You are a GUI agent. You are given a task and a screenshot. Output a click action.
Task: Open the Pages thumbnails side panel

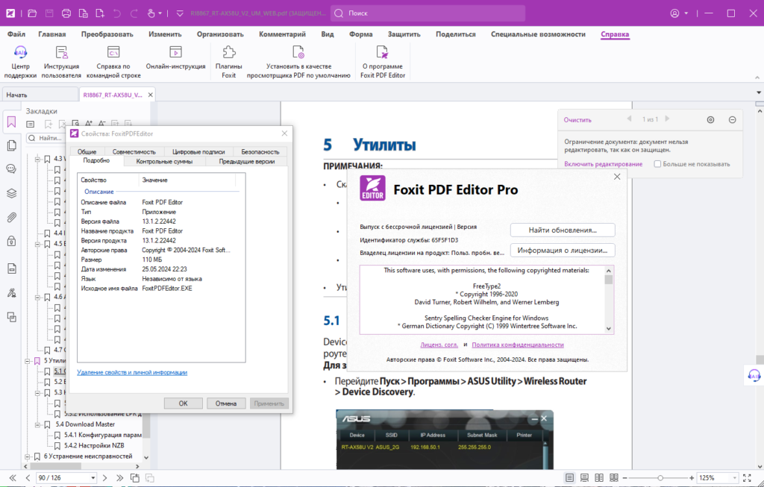12,145
